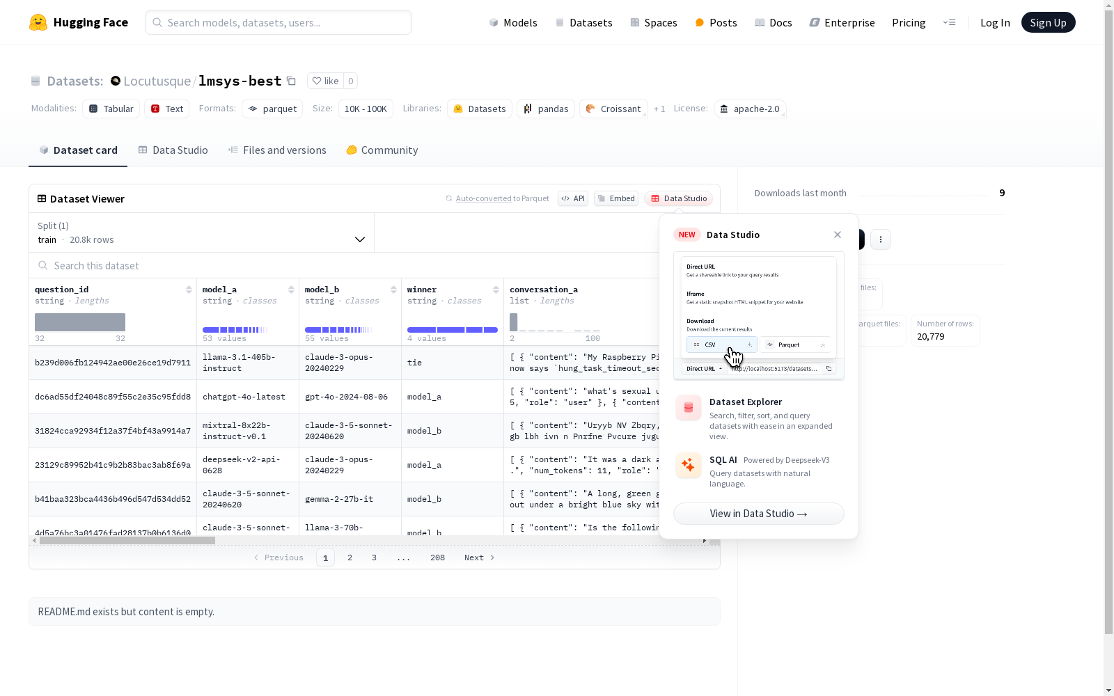Sort the question_id column
The height and width of the screenshot is (696, 1114).
pos(189,290)
